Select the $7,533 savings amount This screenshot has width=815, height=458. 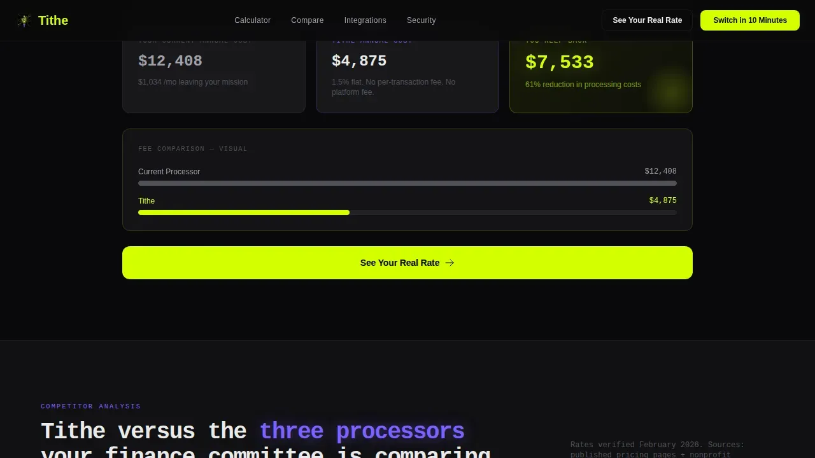[560, 62]
